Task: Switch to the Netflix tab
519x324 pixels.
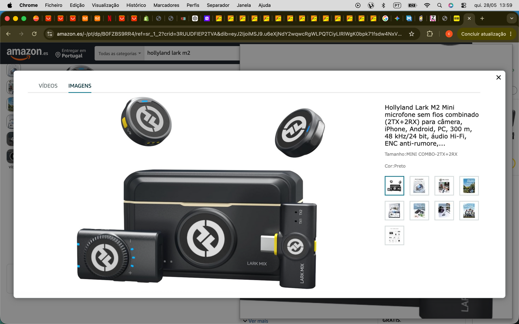Action: [109, 18]
